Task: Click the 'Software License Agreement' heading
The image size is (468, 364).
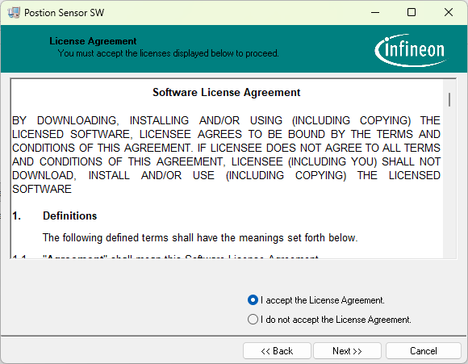Action: (x=226, y=92)
